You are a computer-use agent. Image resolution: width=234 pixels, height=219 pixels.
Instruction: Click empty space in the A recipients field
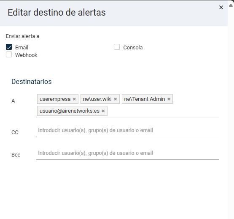tap(163, 111)
